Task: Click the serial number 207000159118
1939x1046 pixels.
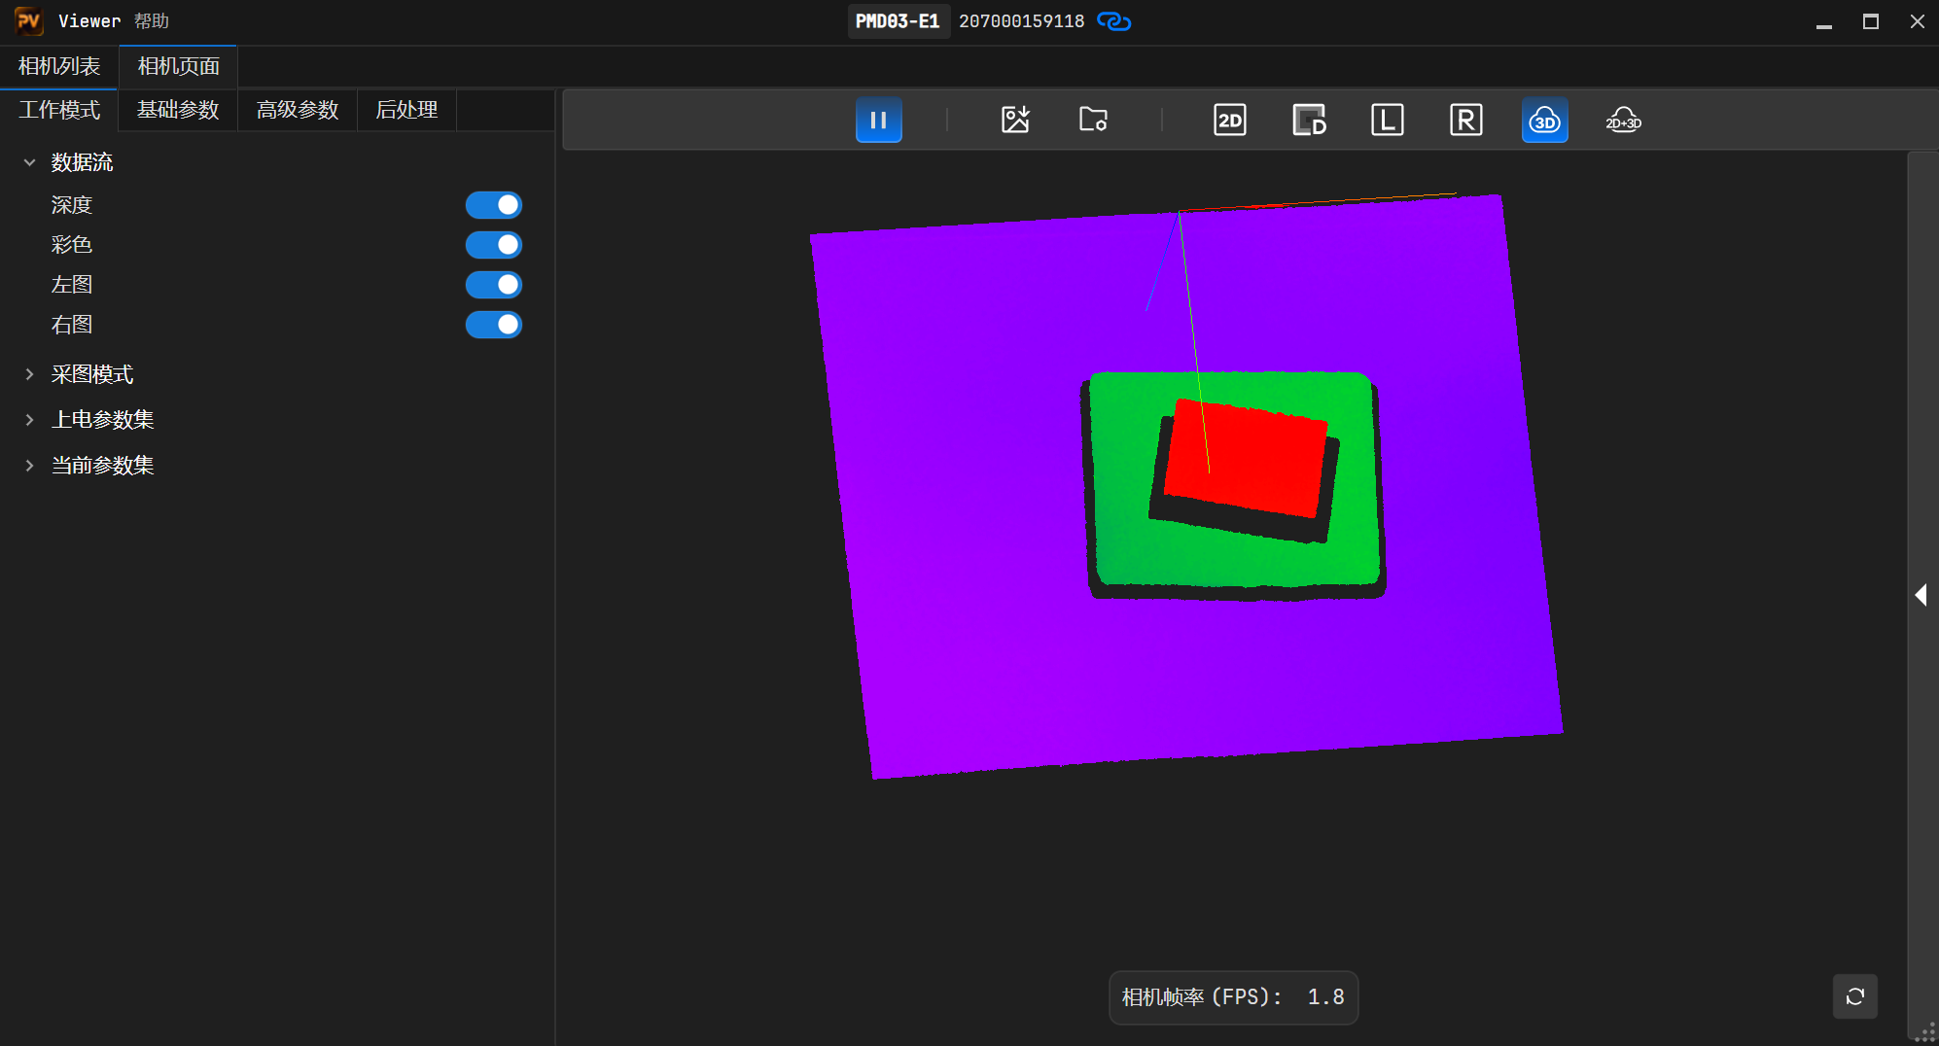Action: pos(1021,21)
